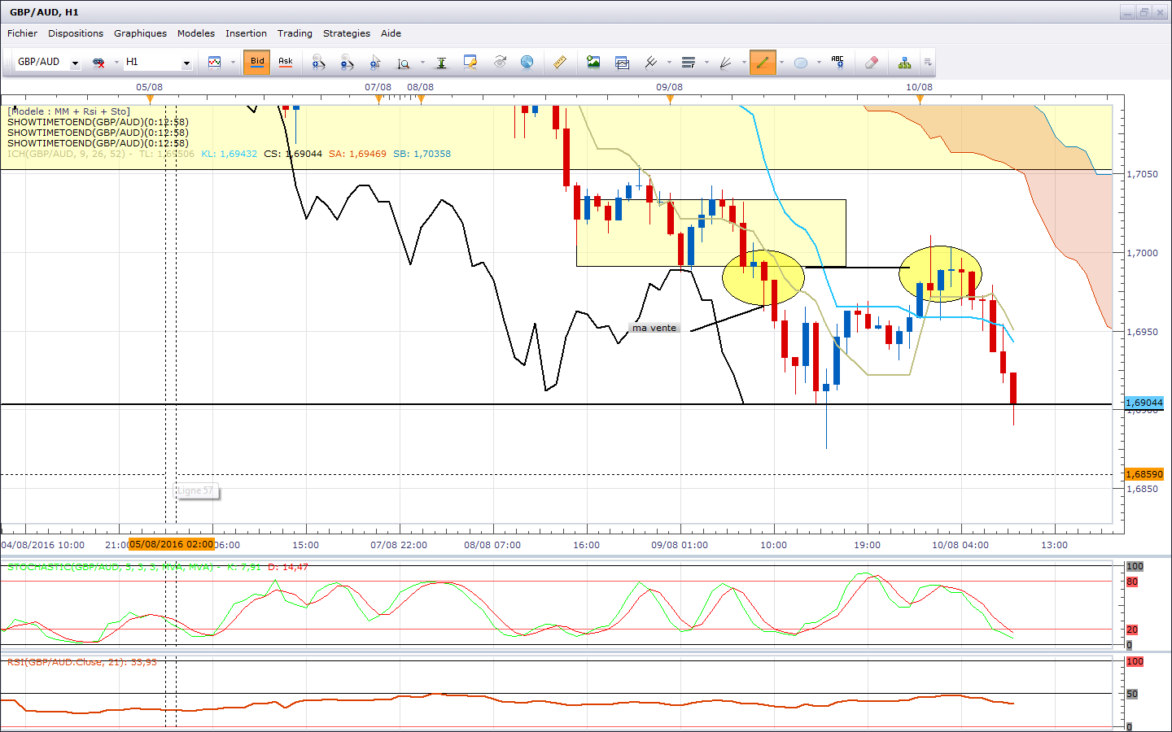Click the blue globe icon

point(527,62)
